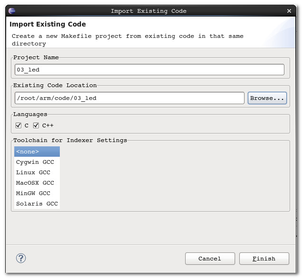Click the Cancel button
302x278 pixels.
point(210,259)
